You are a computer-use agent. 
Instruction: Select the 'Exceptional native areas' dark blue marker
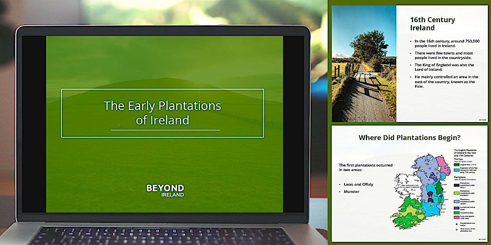click(x=456, y=208)
